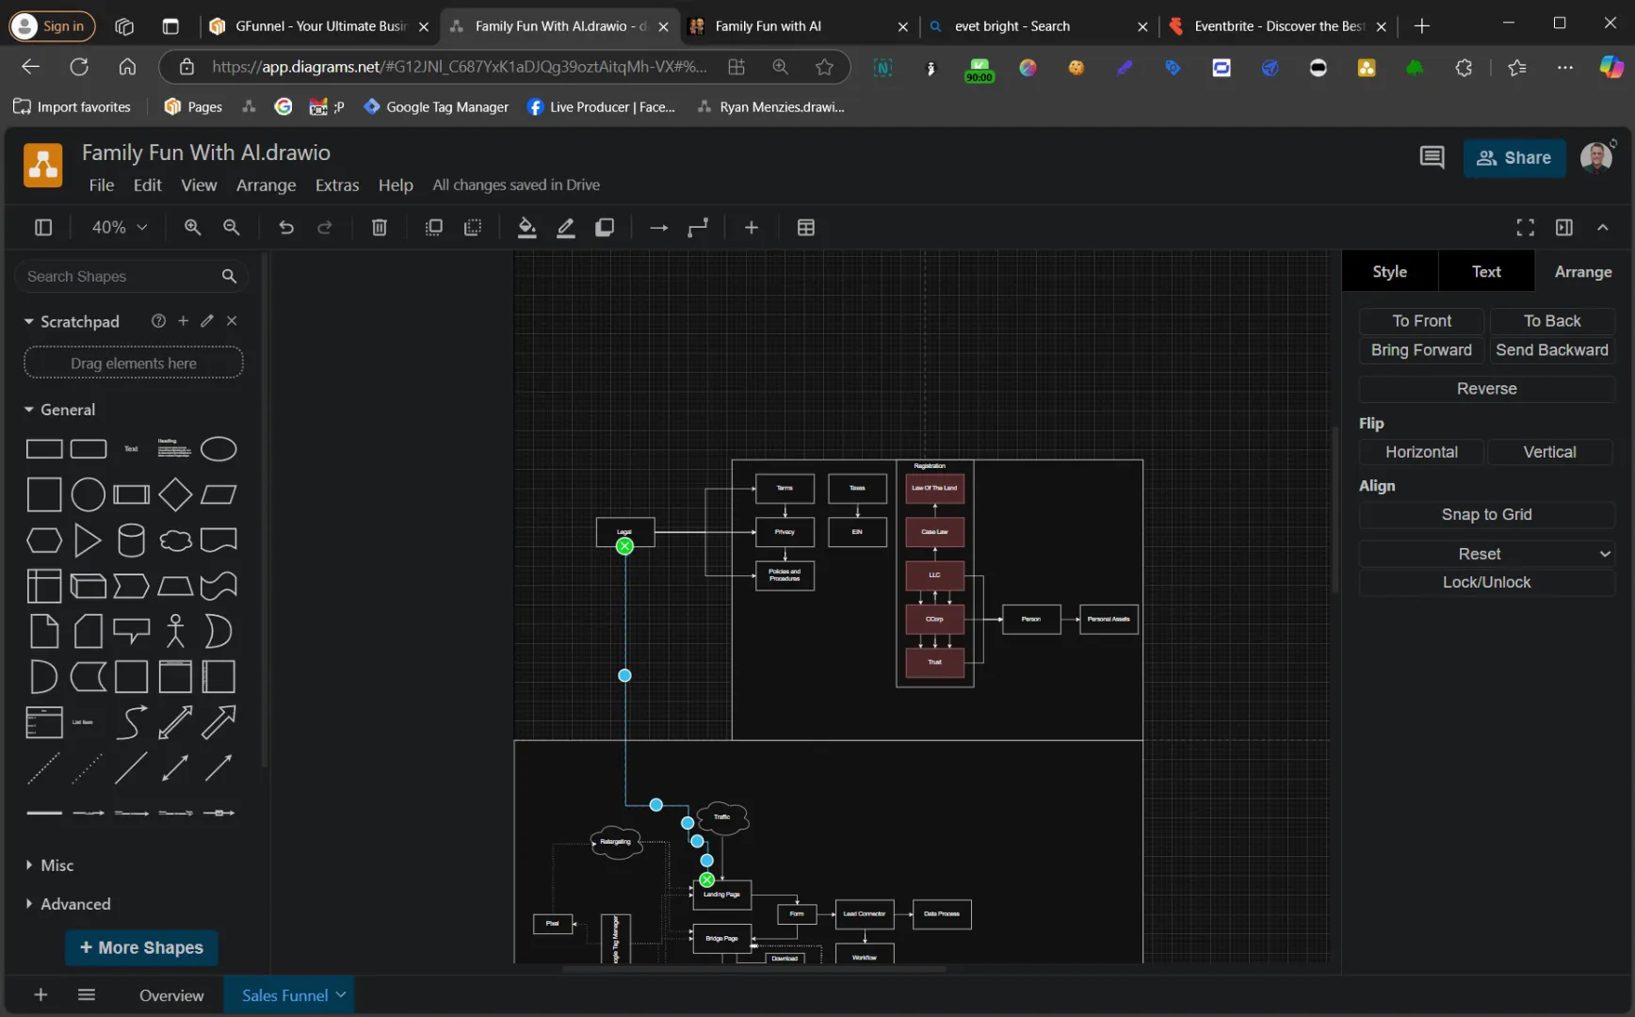Add a new page with plus

point(40,994)
